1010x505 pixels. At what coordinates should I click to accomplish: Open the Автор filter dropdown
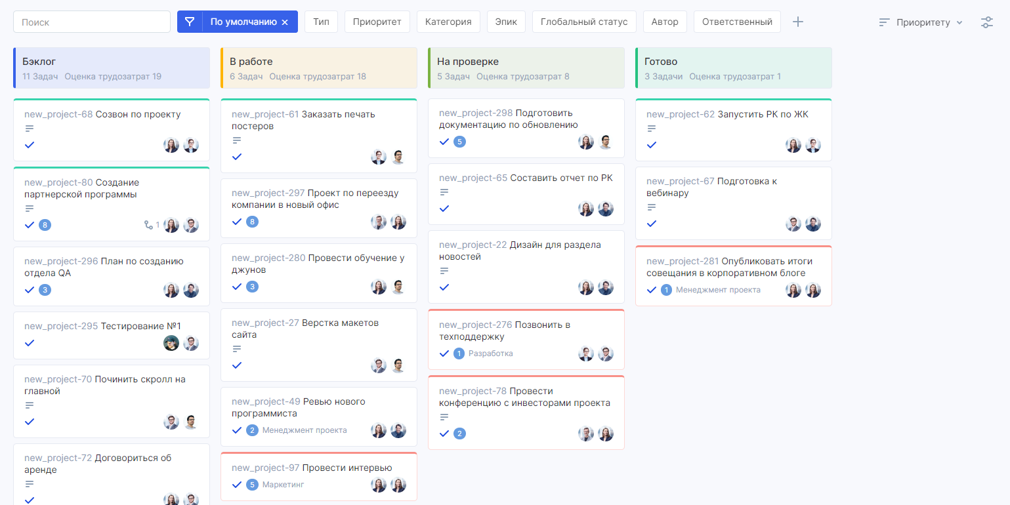(x=665, y=22)
